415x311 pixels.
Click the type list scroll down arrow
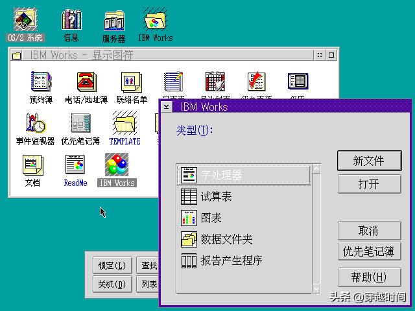pos(316,288)
